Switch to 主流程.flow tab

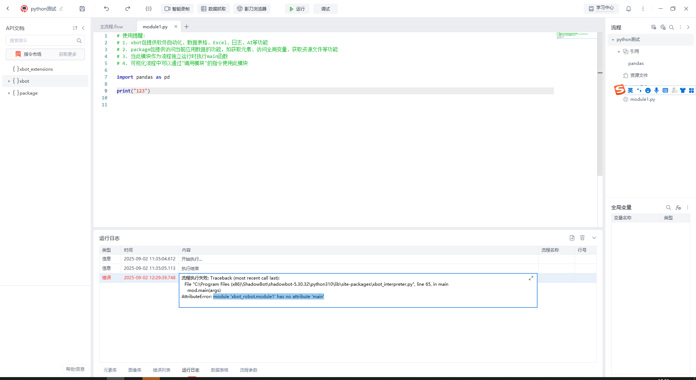pos(112,27)
